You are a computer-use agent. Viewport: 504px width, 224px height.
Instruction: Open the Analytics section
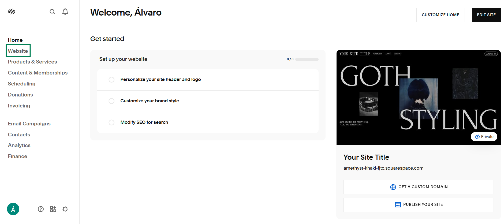pos(19,145)
